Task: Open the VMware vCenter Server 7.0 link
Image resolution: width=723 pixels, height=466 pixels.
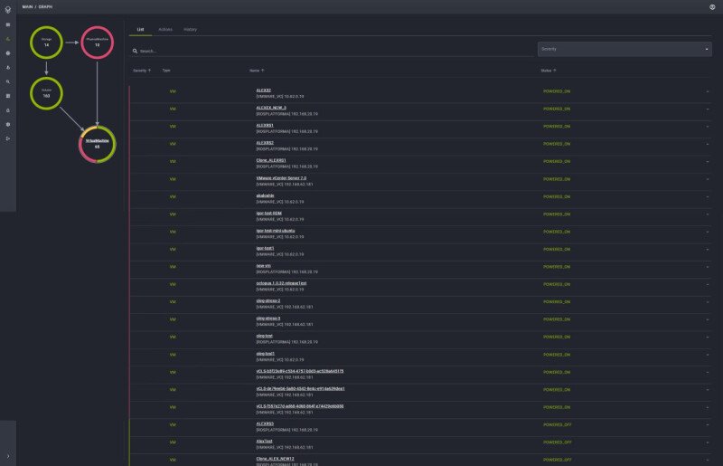Action: 281,177
